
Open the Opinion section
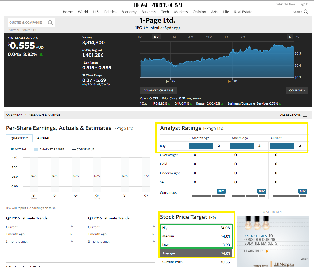pos(199,12)
